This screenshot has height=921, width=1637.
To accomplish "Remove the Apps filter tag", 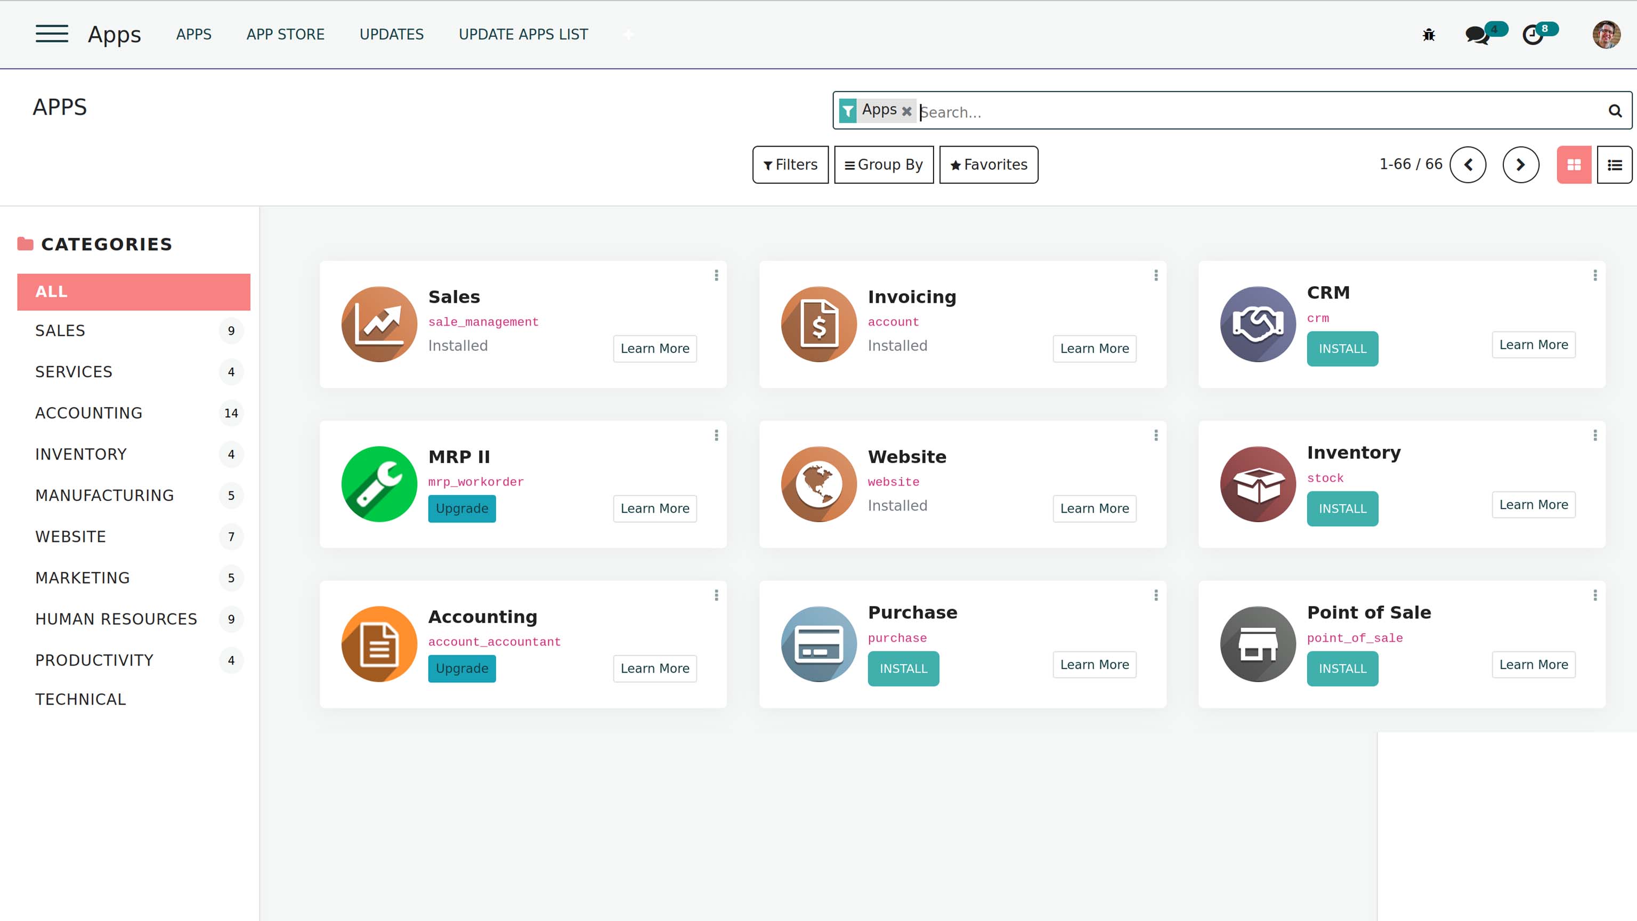I will coord(907,111).
